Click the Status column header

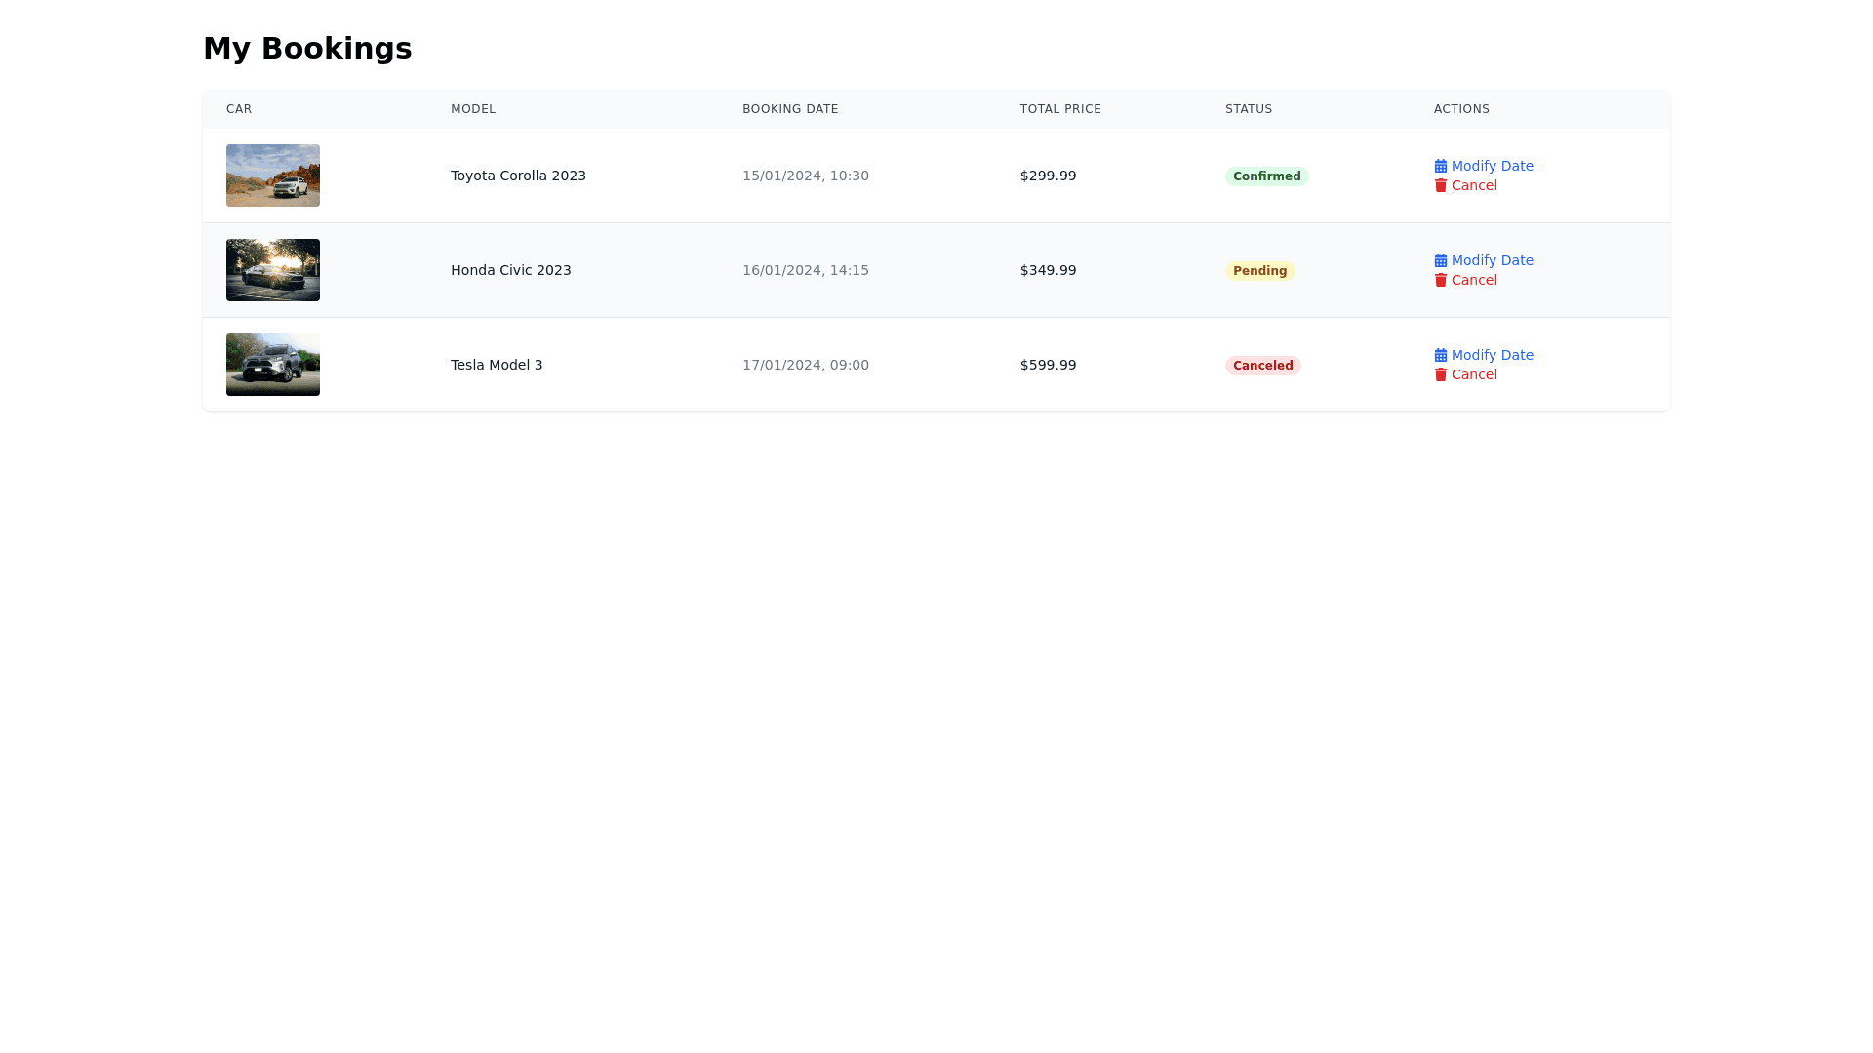click(x=1249, y=109)
